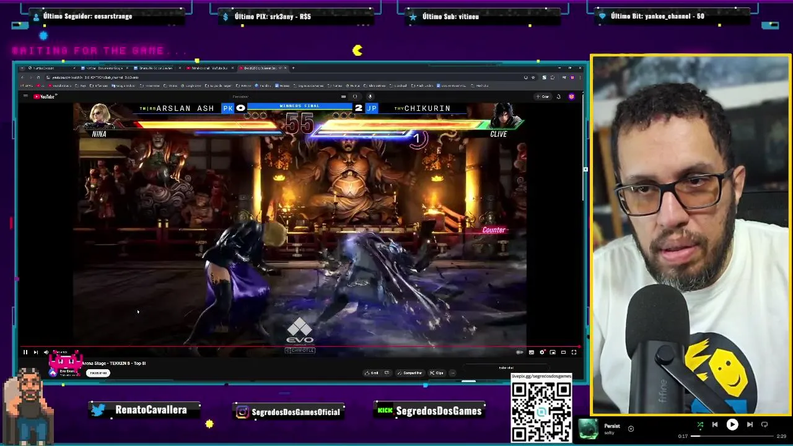Open the YouTube 'Criar' create button
The width and height of the screenshot is (793, 446).
coord(543,97)
